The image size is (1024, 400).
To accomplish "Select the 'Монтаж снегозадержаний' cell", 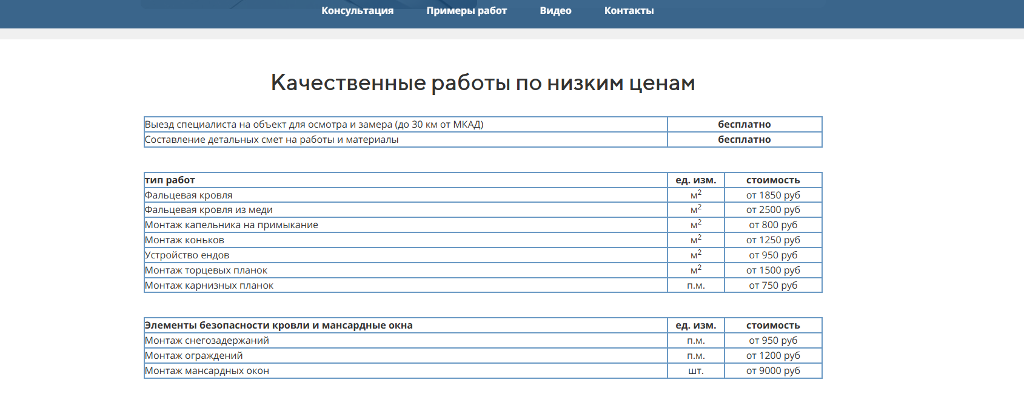I will click(x=406, y=340).
